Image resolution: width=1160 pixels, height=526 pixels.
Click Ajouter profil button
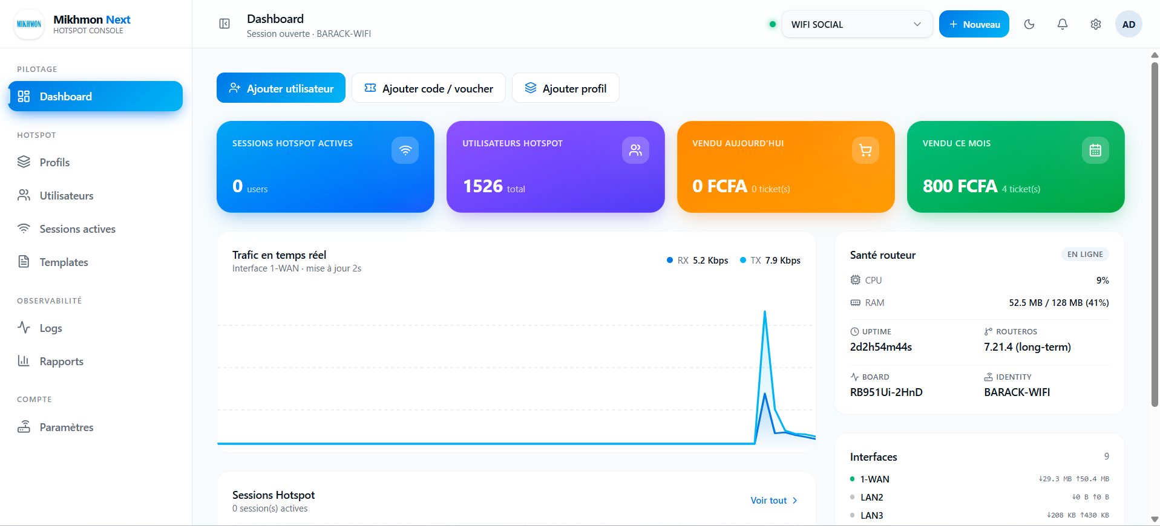tap(565, 88)
